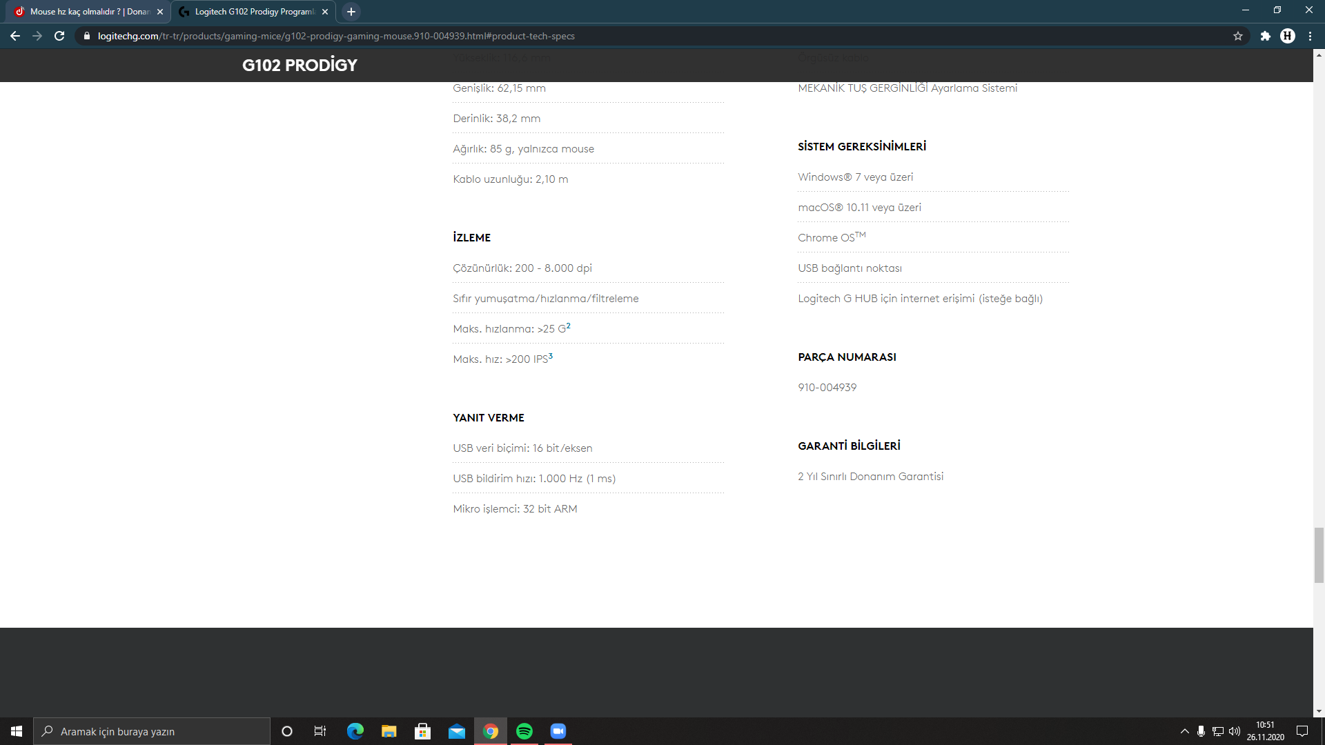Image resolution: width=1325 pixels, height=745 pixels.
Task: Launch Microsoft Edge from the taskbar
Action: pos(355,731)
